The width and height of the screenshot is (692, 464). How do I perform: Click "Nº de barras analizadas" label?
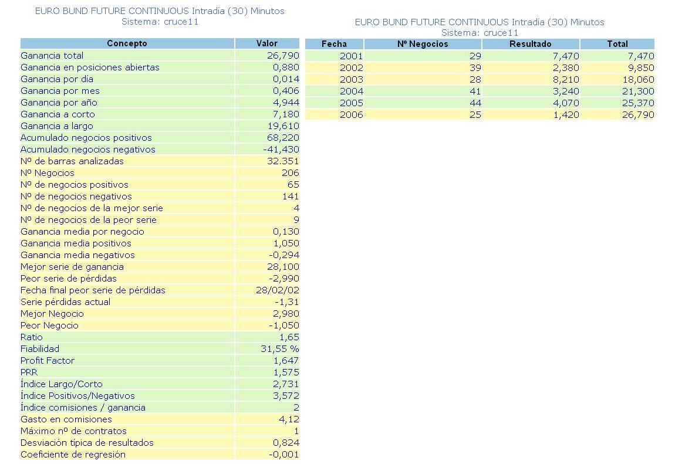pyautogui.click(x=72, y=161)
